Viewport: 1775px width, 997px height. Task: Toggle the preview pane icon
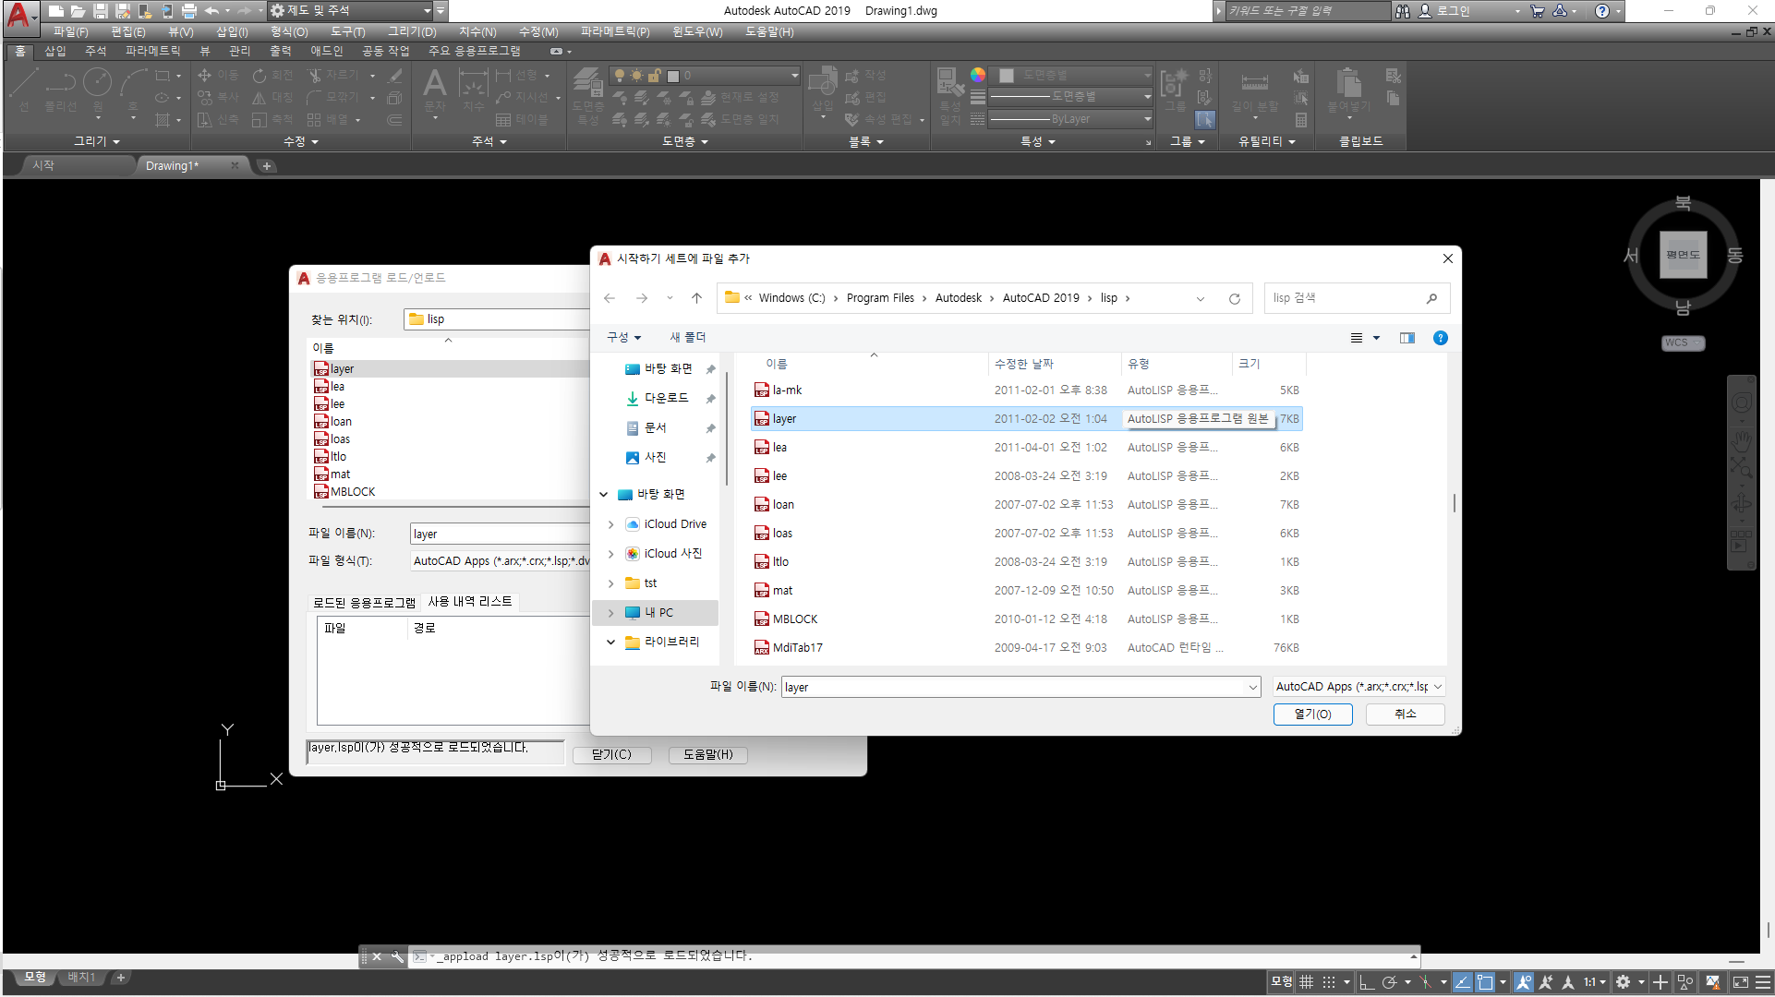point(1407,338)
